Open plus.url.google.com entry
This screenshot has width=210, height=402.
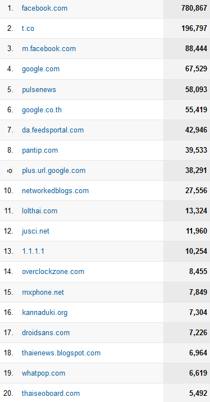pyautogui.click(x=53, y=171)
